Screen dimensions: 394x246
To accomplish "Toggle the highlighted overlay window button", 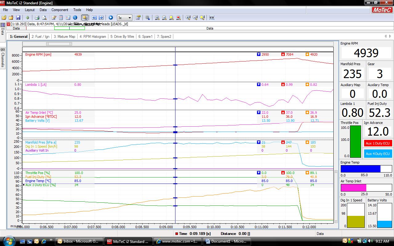I will pos(85,18).
